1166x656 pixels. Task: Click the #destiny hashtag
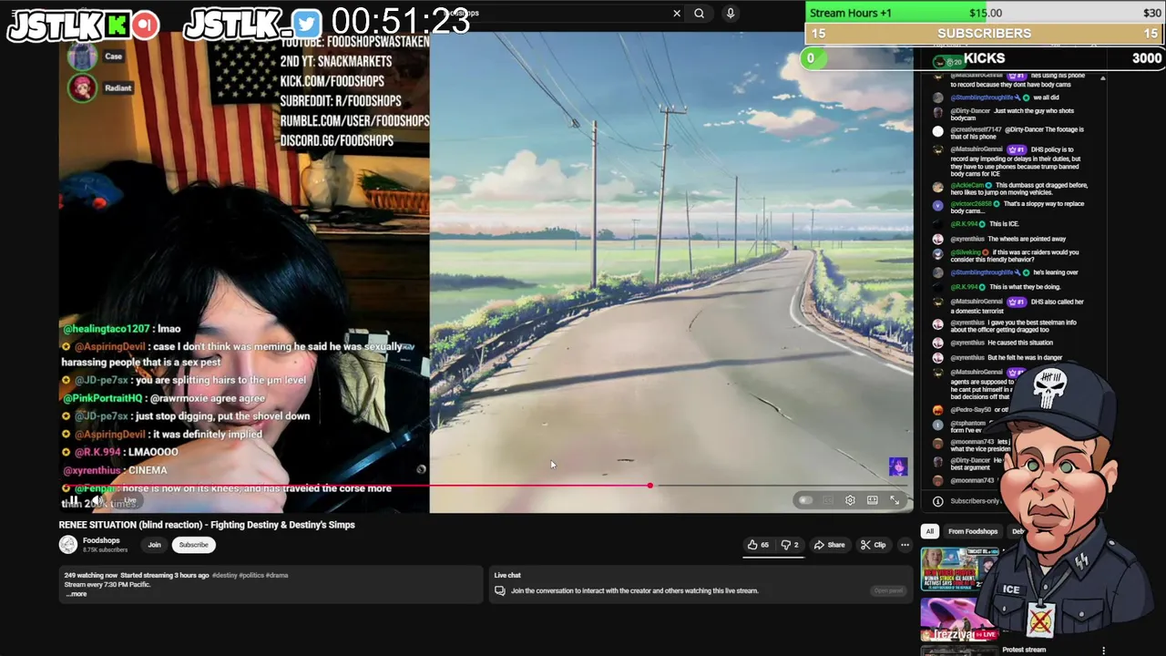(225, 576)
